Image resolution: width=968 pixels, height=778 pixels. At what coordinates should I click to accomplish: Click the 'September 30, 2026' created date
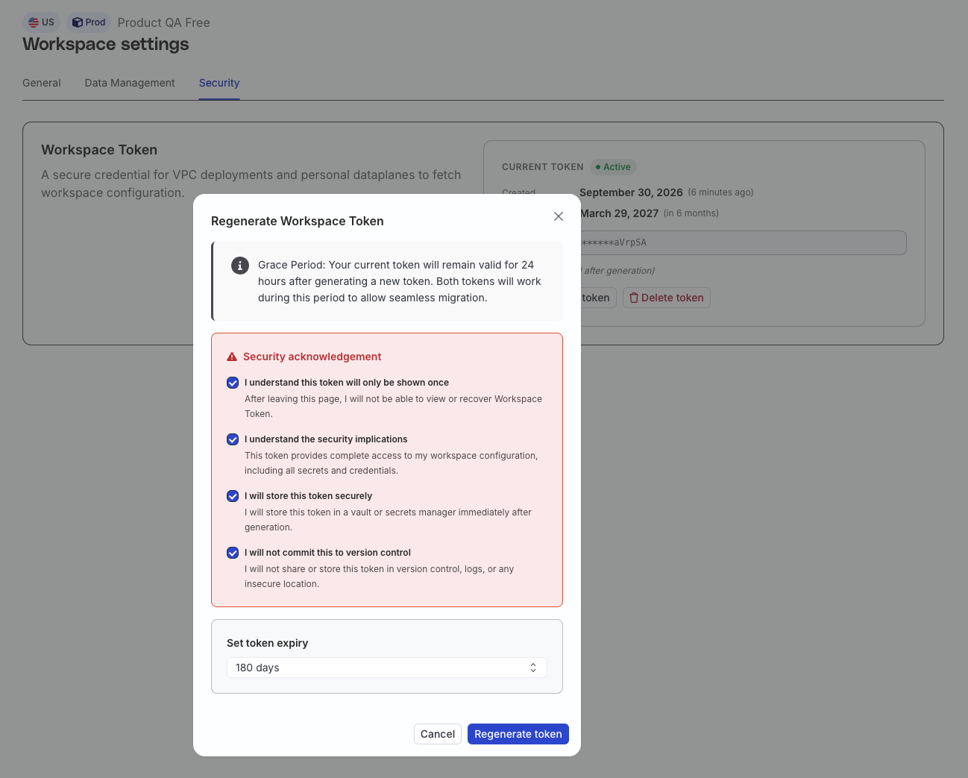632,192
